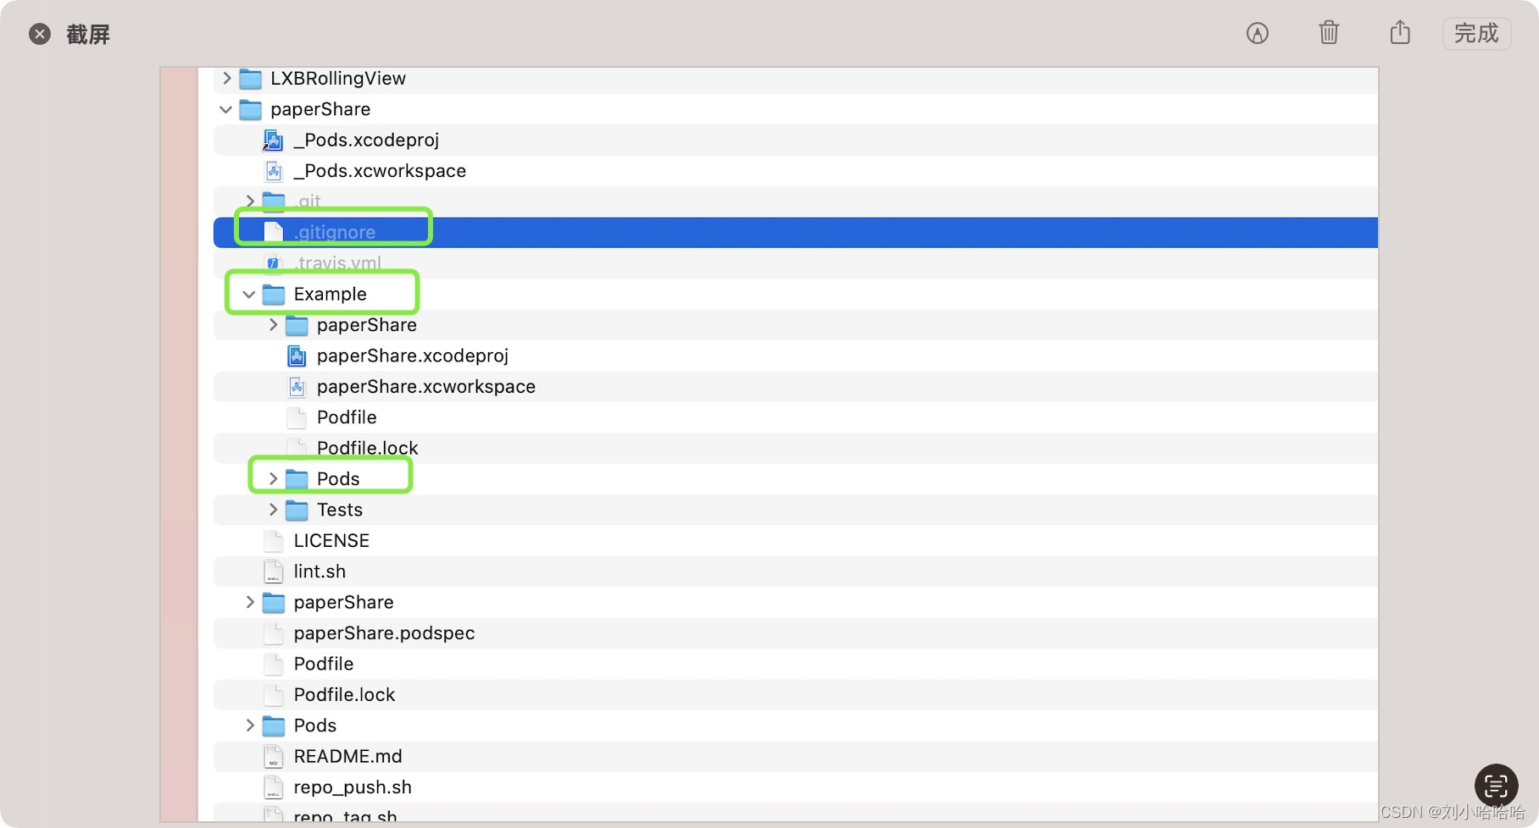Expand the Pods folder below Podfile.lock
Screen dimensions: 1539x828
(x=250, y=726)
